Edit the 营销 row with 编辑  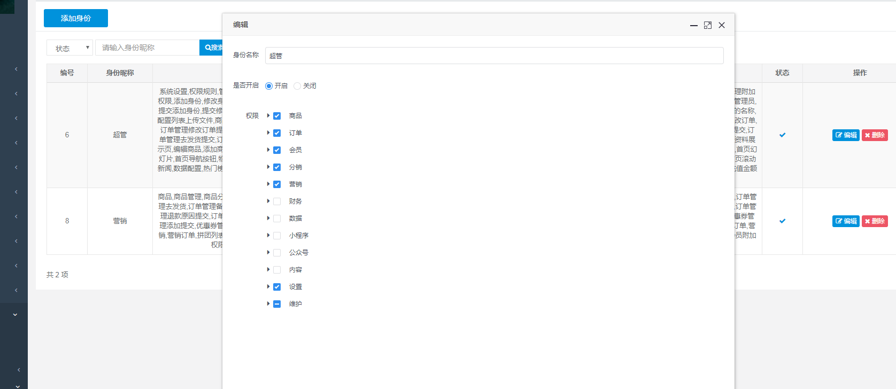click(846, 221)
